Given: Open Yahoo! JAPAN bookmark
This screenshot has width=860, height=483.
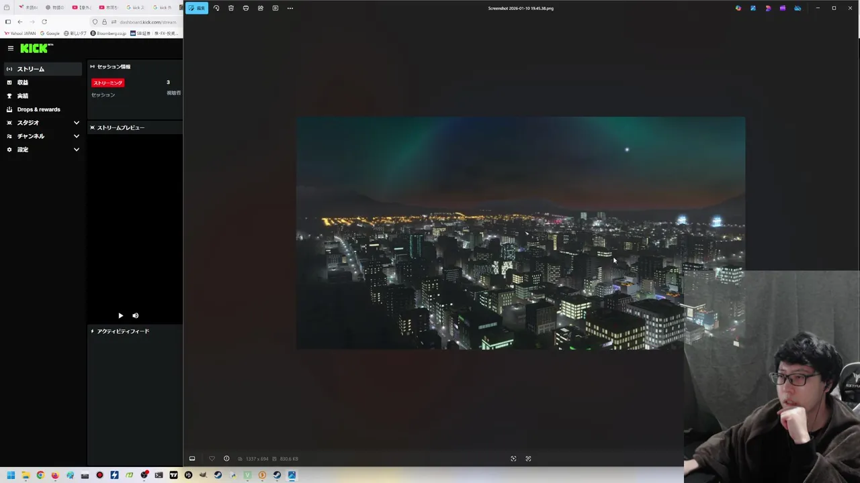Looking at the screenshot, I should (19, 33).
